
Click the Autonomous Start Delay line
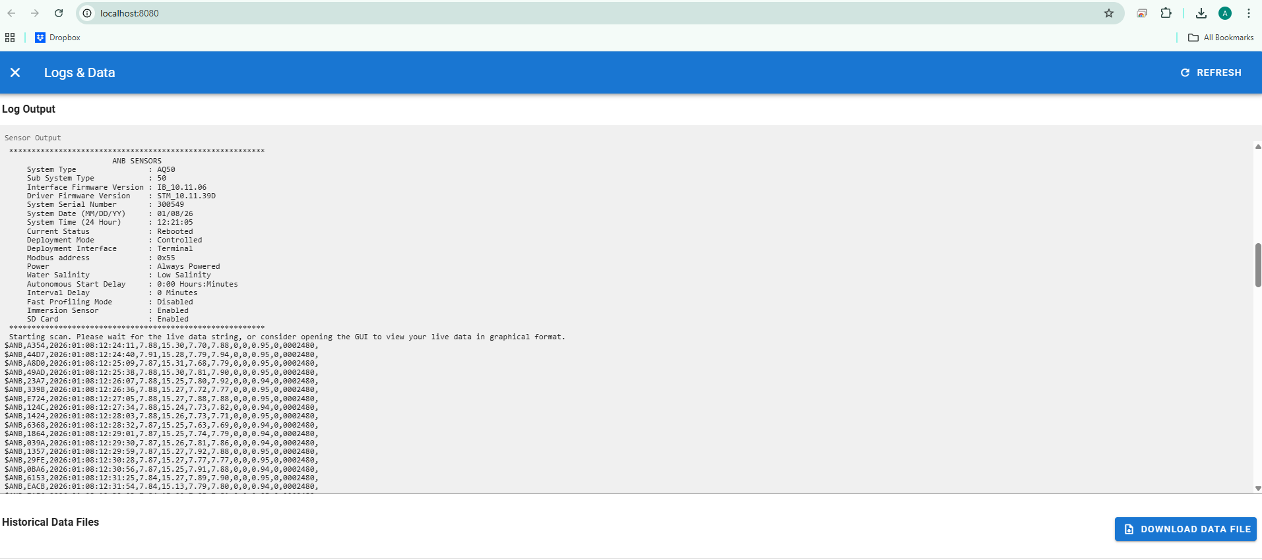coord(133,284)
